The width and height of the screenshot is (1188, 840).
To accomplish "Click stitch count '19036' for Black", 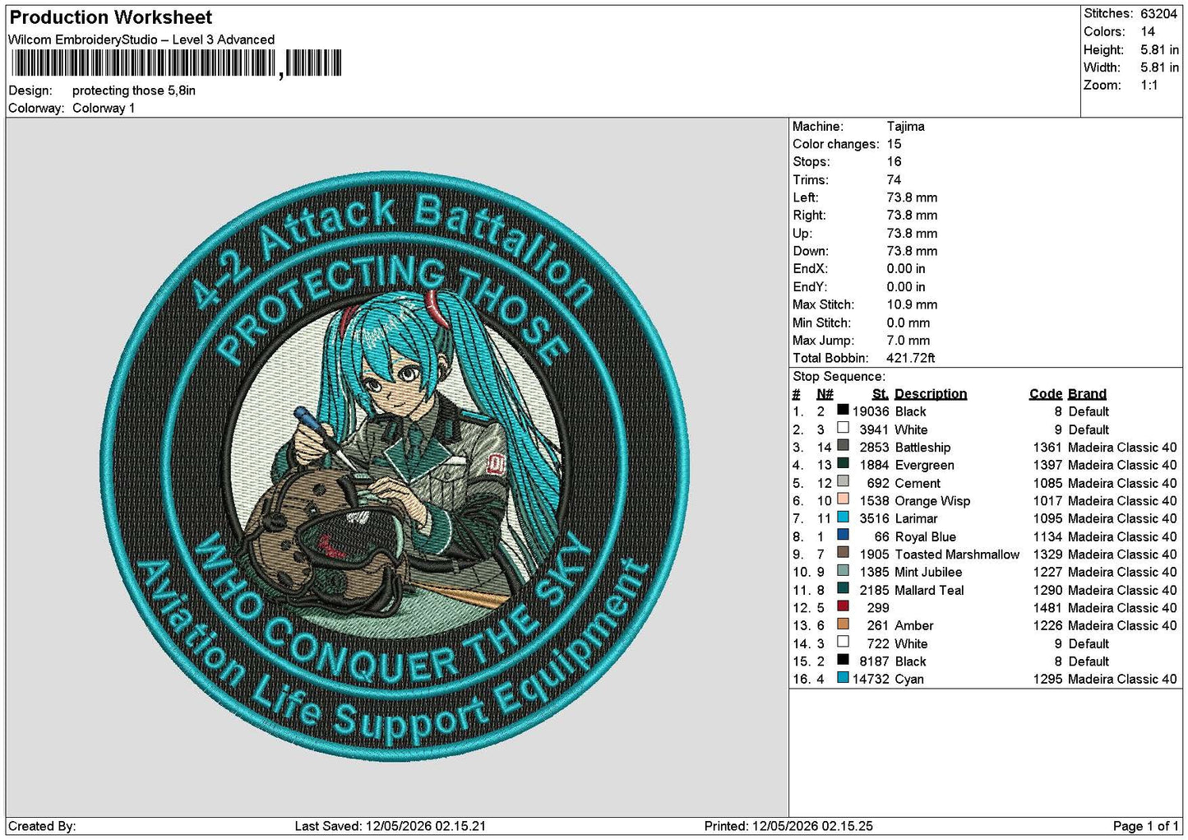I will pos(871,411).
